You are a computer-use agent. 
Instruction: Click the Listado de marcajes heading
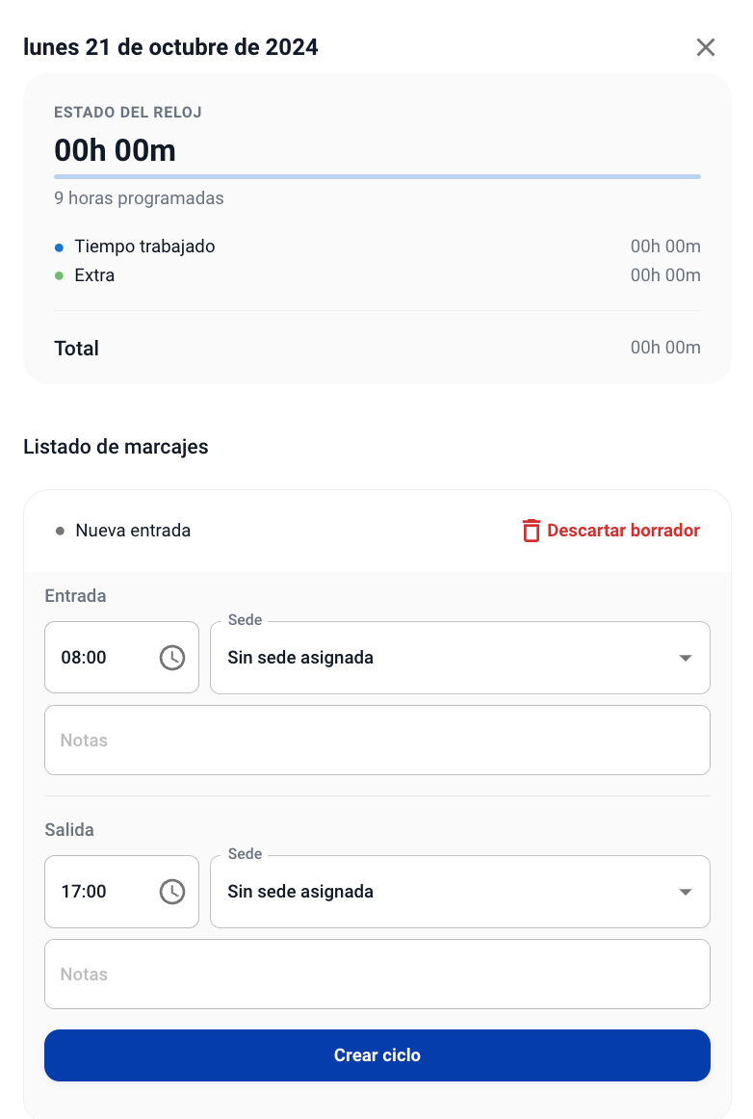point(116,447)
